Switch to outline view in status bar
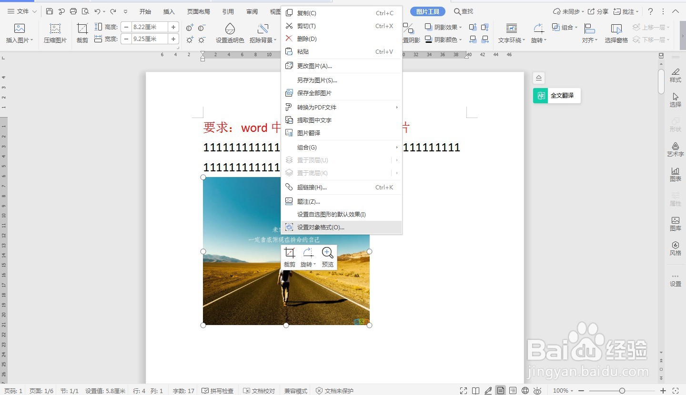Viewport: 686px width, 395px height. point(513,391)
